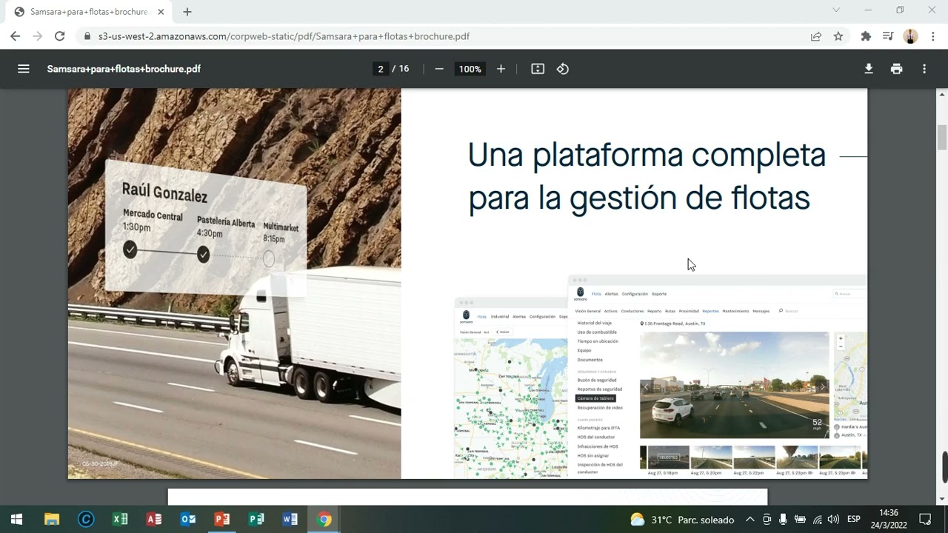Click the 100% zoom level field
Image resolution: width=948 pixels, height=533 pixels.
pos(470,69)
